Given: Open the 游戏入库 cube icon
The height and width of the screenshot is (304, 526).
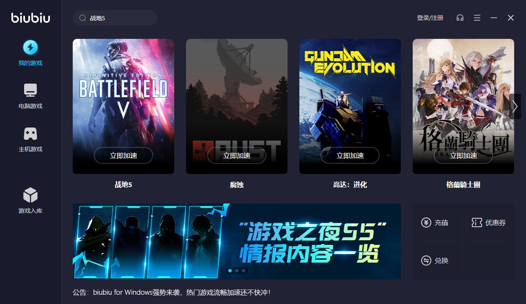Looking at the screenshot, I should point(30,195).
